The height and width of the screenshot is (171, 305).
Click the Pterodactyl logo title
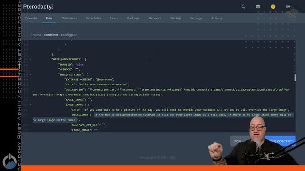pyautogui.click(x=38, y=6)
